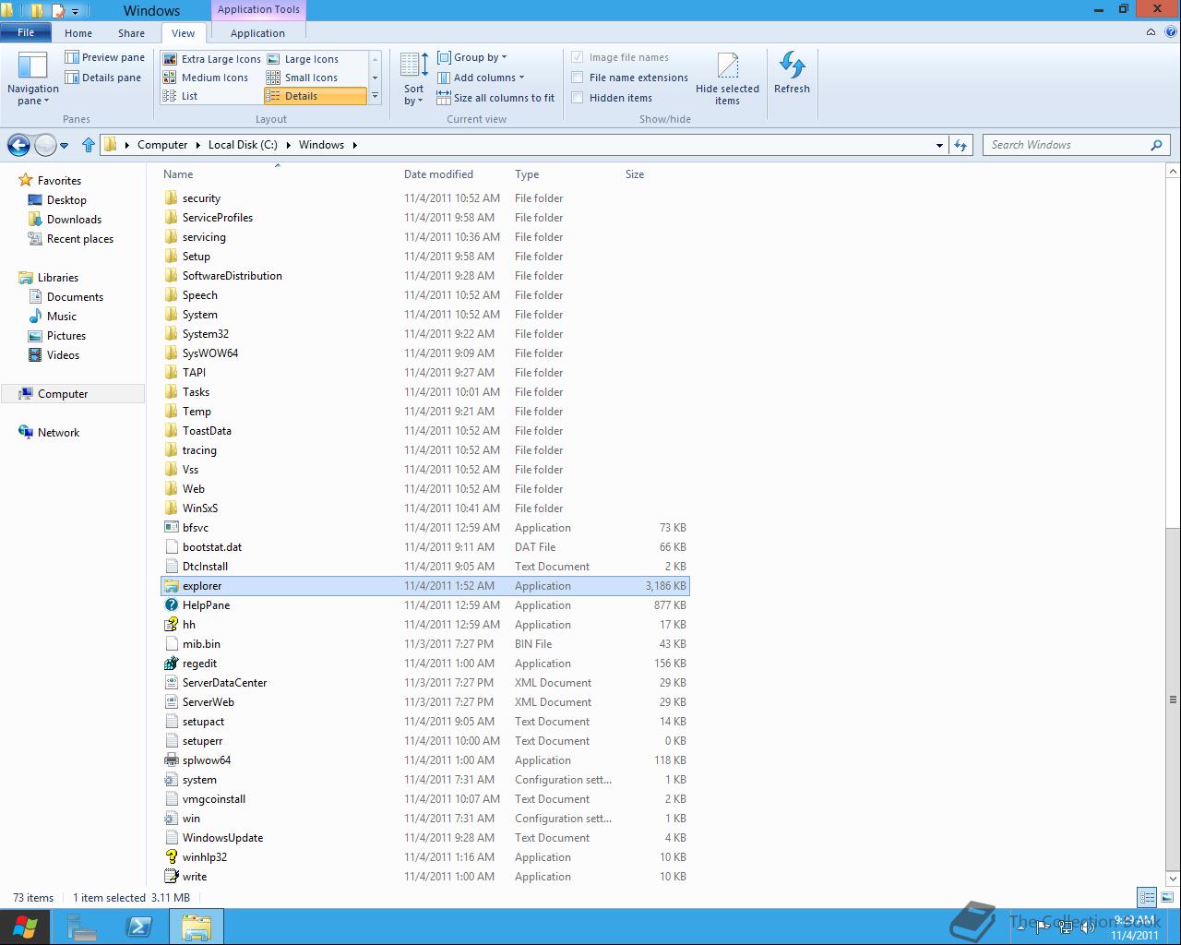Open the Help question mark icon

coord(1170,32)
